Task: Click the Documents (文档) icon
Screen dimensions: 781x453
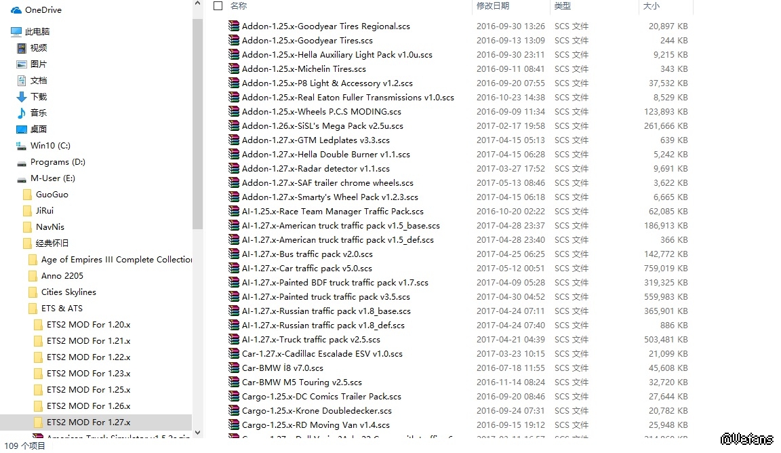Action: pyautogui.click(x=22, y=80)
